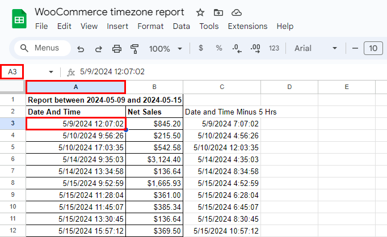The image size is (387, 237).
Task: Click the undo arrow in toolbar
Action: [x=81, y=49]
